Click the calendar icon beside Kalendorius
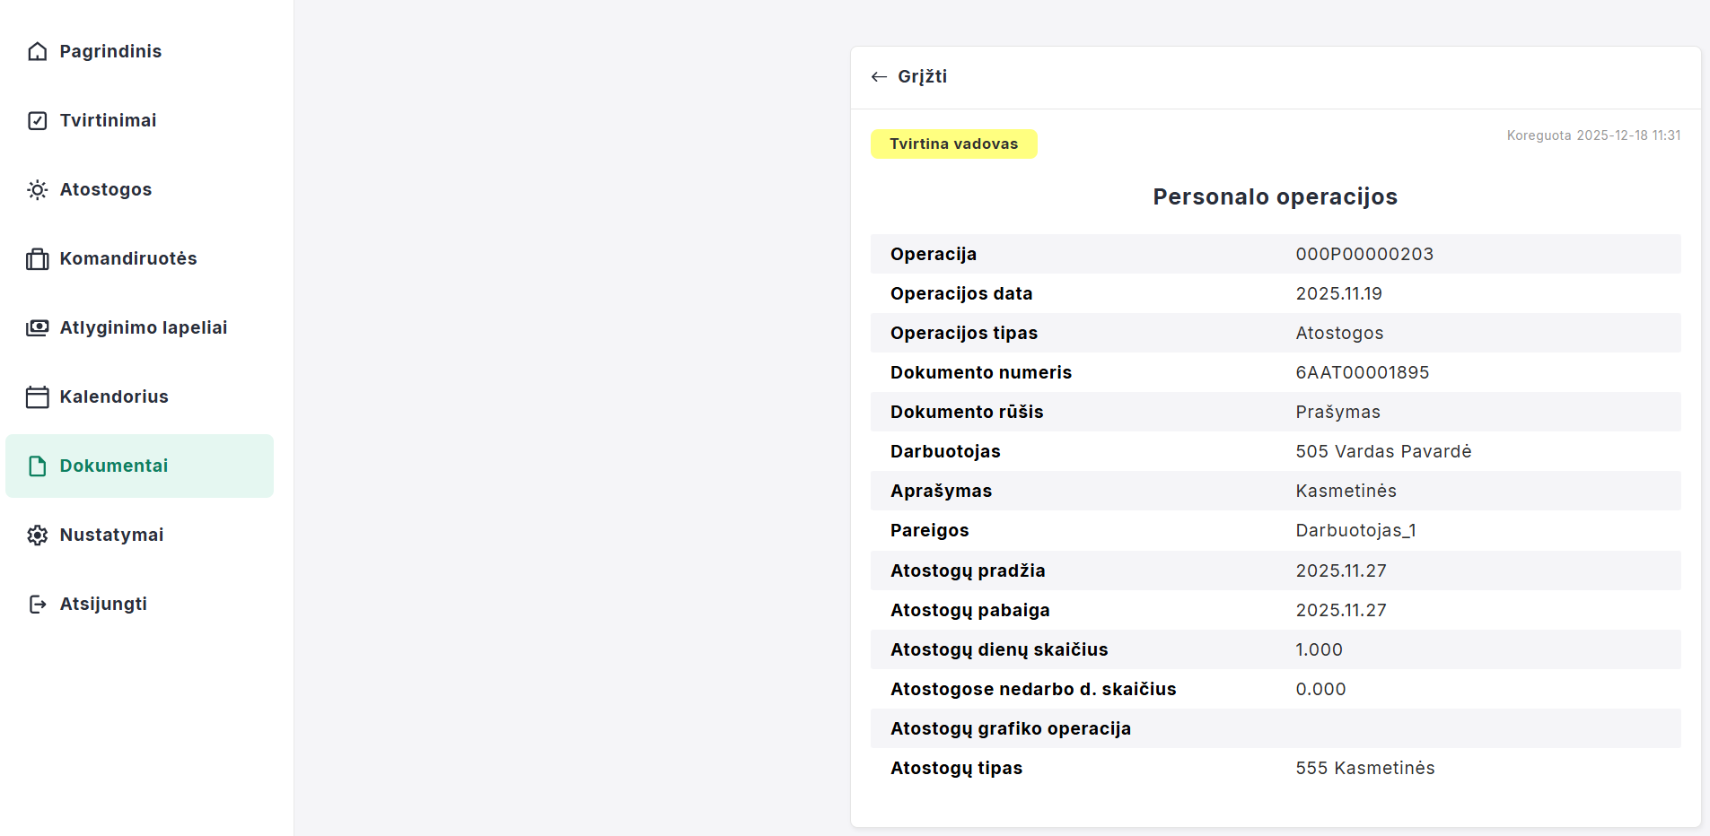This screenshot has height=836, width=1710. click(x=37, y=396)
